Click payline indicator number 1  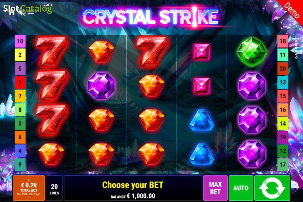click(x=20, y=82)
